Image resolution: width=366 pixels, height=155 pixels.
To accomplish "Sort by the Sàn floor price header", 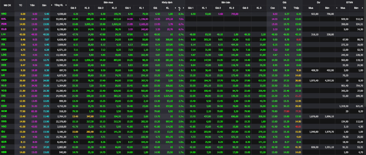I will tap(44, 5).
